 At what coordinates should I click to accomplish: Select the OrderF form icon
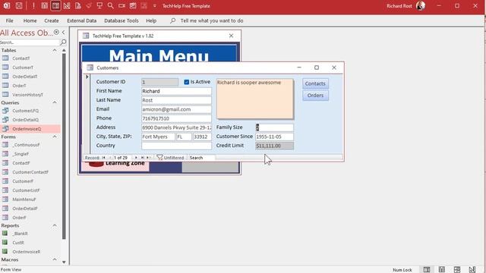click(x=5, y=218)
